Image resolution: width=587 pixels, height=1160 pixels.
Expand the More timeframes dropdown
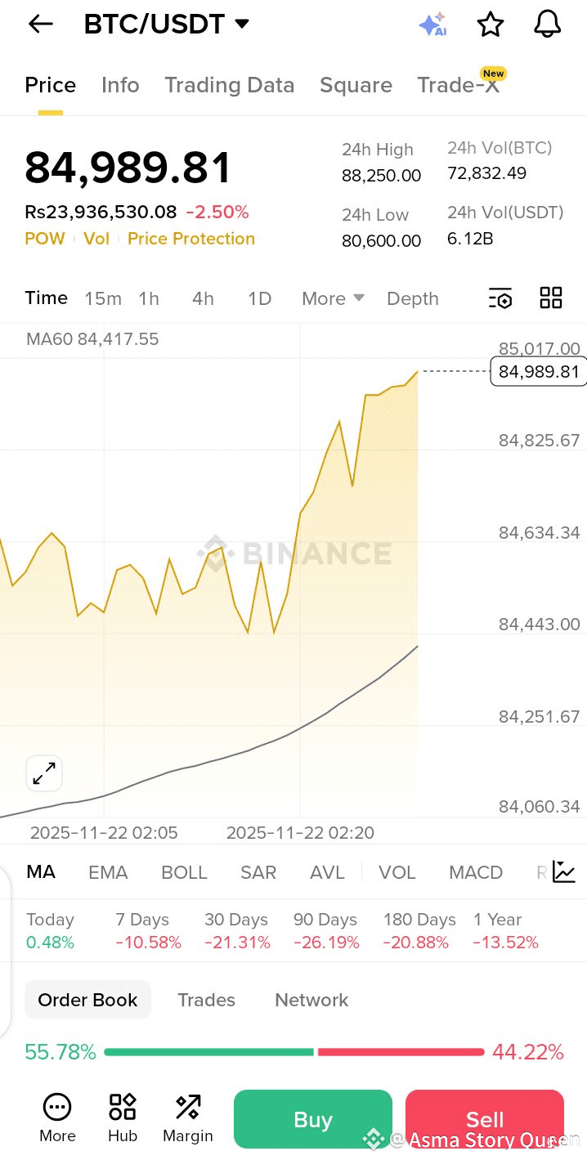pyautogui.click(x=333, y=298)
